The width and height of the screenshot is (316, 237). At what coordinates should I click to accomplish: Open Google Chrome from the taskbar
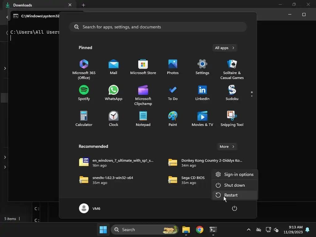(200, 230)
